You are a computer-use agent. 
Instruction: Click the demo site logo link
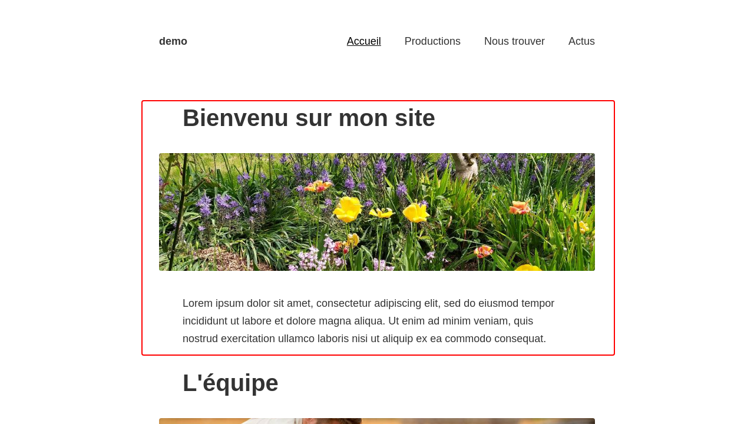coord(173,41)
